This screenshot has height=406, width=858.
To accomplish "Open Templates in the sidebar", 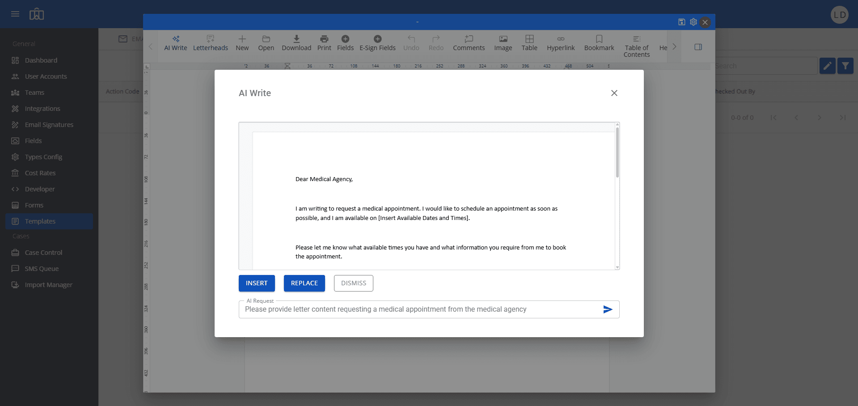I will [39, 221].
